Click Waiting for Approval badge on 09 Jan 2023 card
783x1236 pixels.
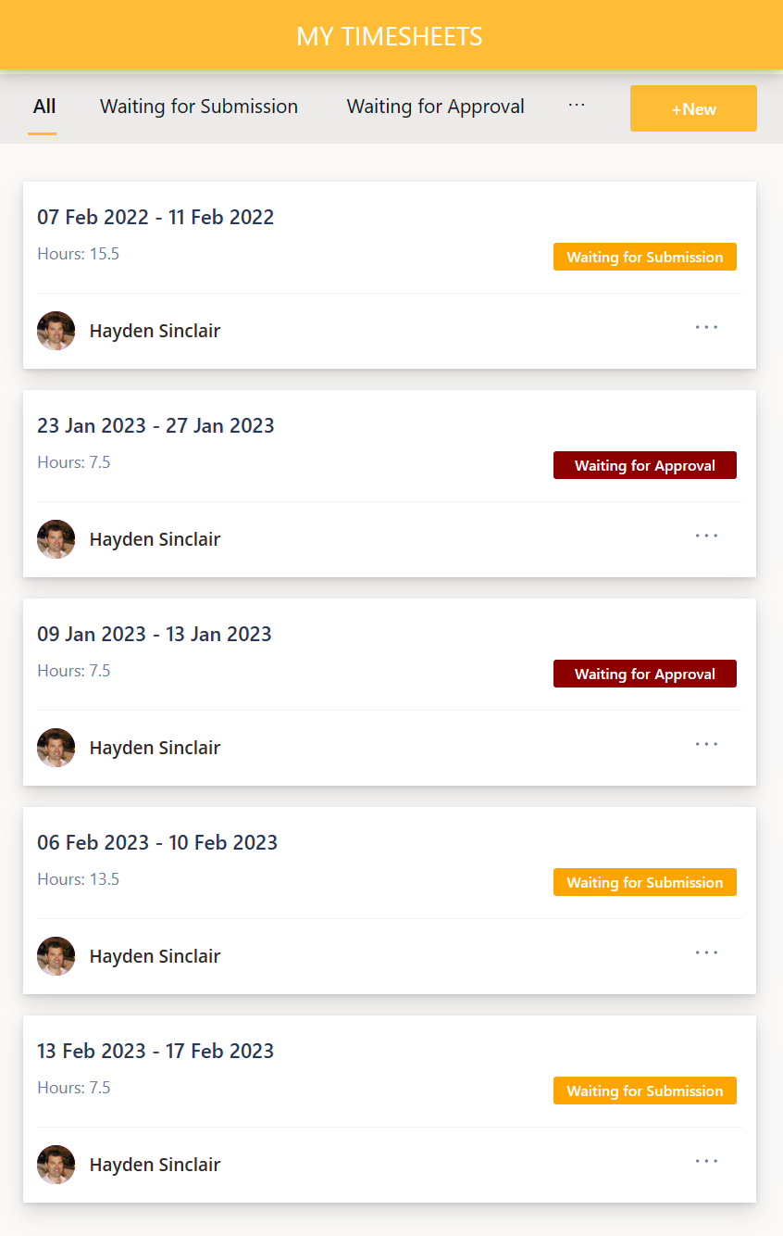[x=644, y=674]
